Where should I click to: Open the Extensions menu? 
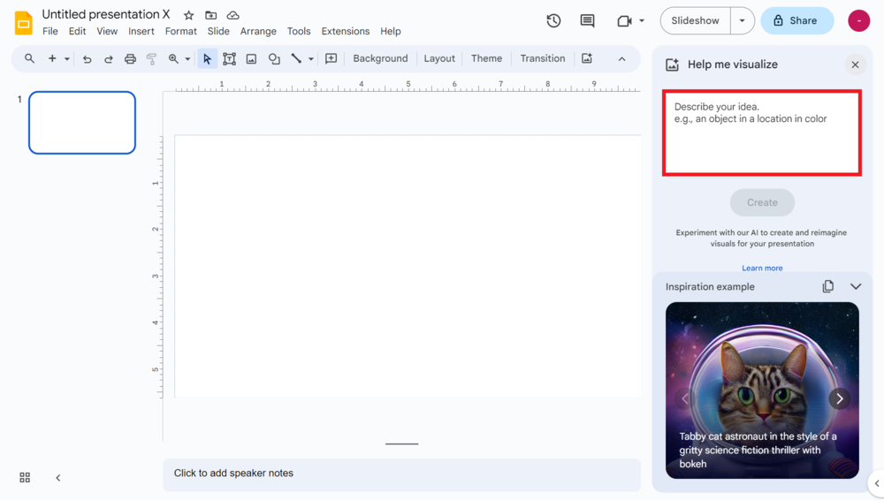click(345, 31)
